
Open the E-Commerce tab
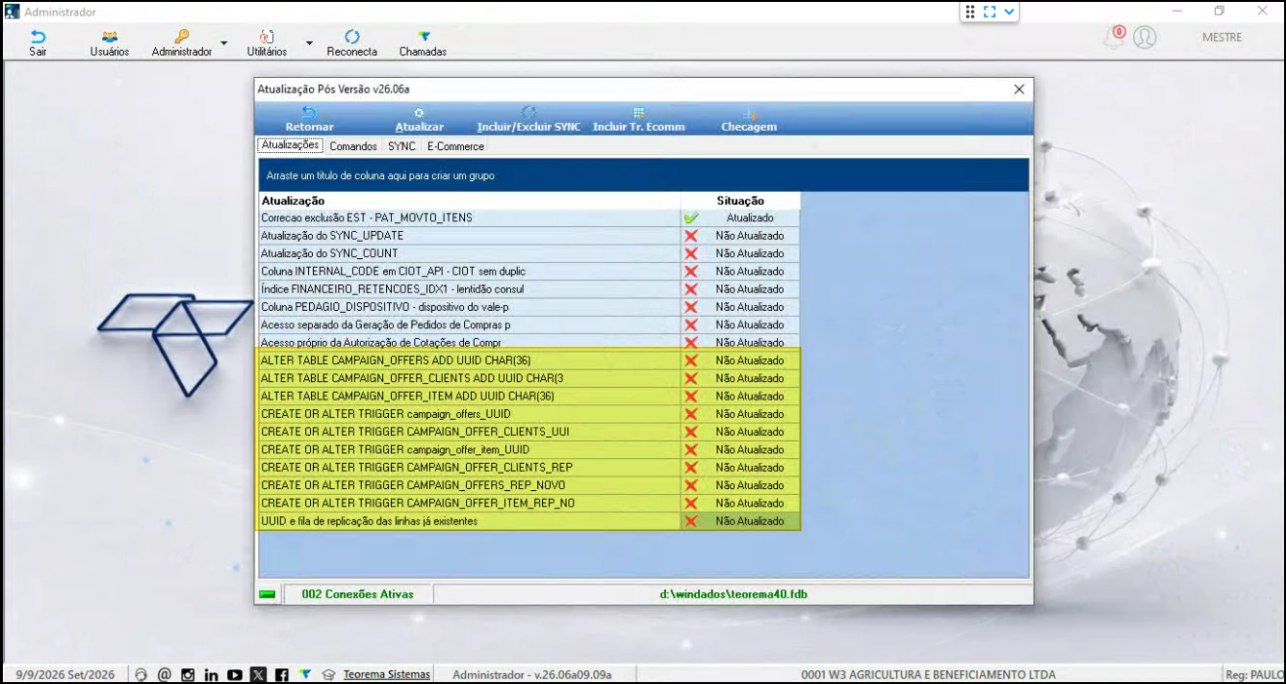pyautogui.click(x=455, y=146)
